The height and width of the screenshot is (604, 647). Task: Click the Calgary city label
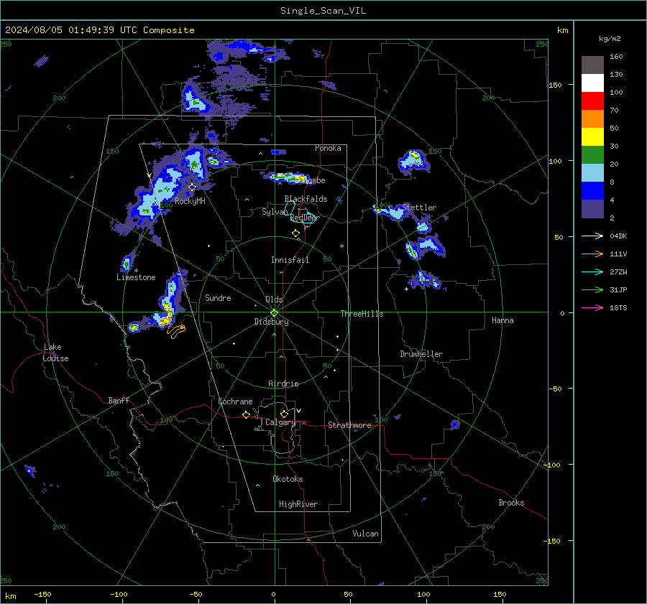tap(280, 422)
